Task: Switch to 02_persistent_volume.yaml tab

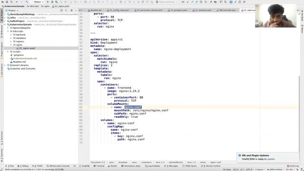Action: point(149,10)
